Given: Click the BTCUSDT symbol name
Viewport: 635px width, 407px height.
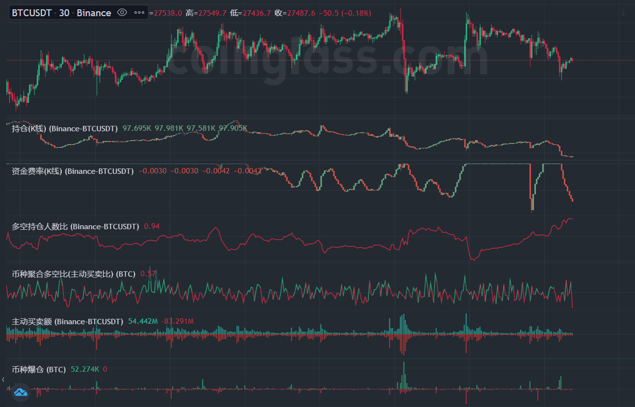Looking at the screenshot, I should [x=31, y=13].
